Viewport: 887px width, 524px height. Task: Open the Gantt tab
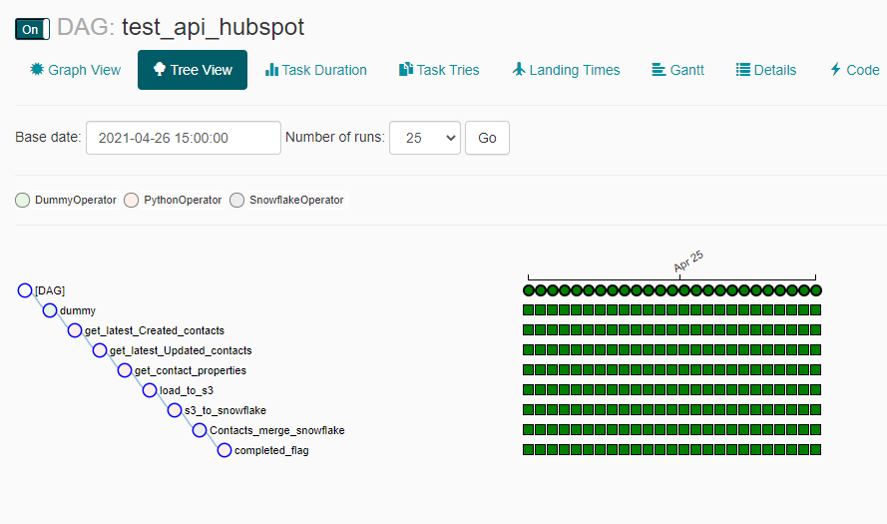(x=677, y=70)
